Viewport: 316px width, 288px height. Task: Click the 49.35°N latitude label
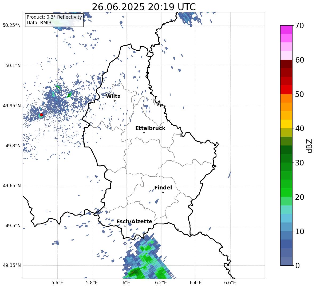pyautogui.click(x=12, y=265)
